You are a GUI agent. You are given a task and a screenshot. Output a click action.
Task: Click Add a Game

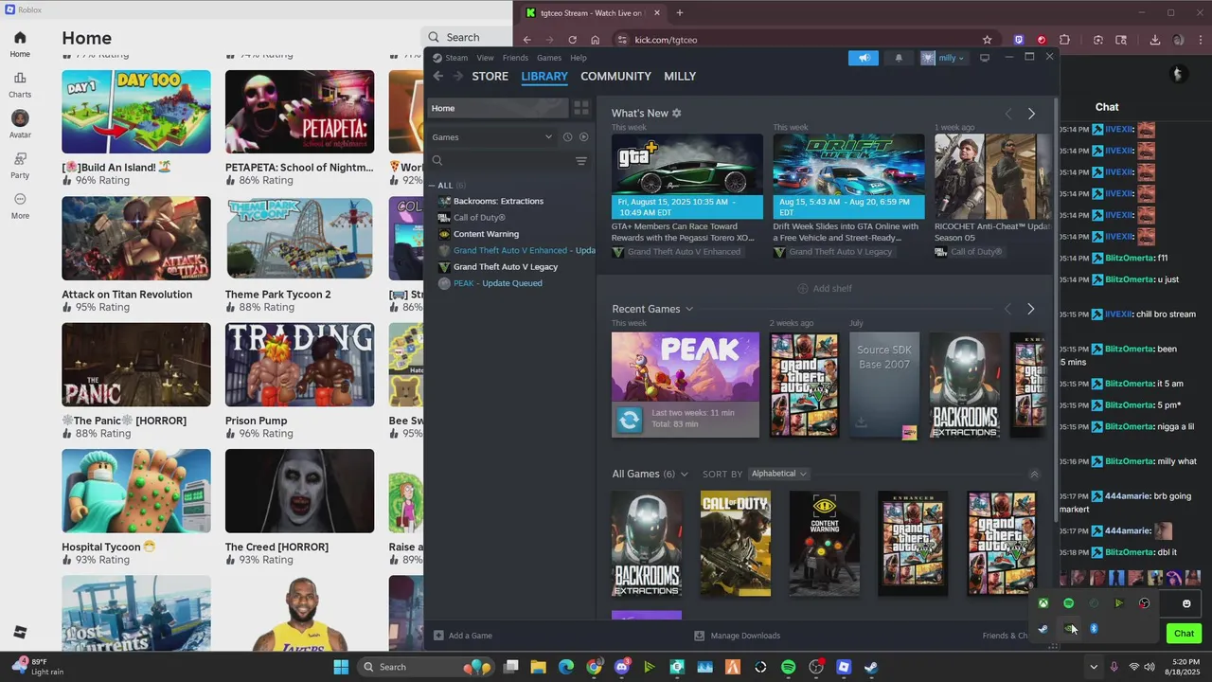pyautogui.click(x=463, y=636)
